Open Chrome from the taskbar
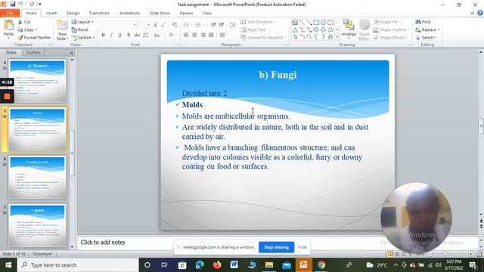 [x=321, y=265]
